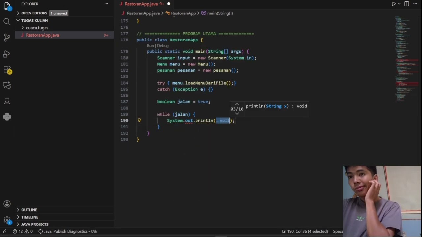Expand the Outline section
Viewport: 422px width, 237px height.
pyautogui.click(x=29, y=210)
